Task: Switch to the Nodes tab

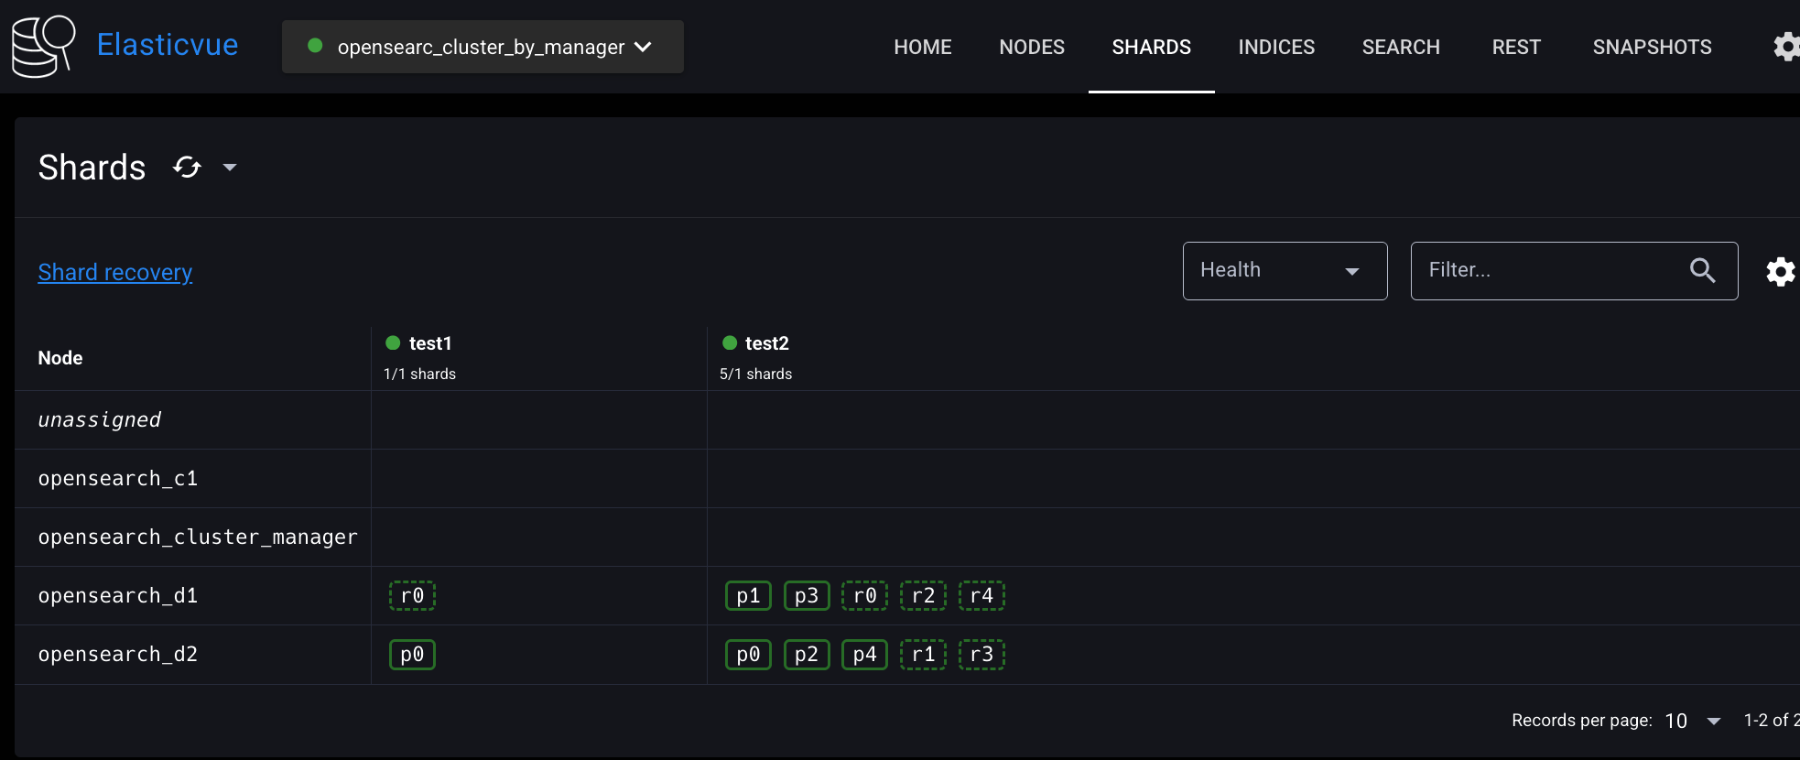Action: [1032, 47]
